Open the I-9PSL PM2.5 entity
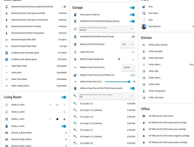 168,78
